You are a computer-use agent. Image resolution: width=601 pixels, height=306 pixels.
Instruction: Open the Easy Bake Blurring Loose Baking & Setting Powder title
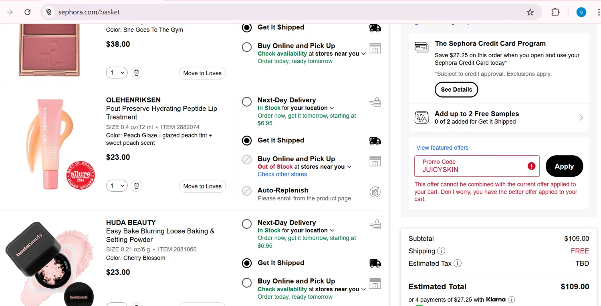coord(160,235)
